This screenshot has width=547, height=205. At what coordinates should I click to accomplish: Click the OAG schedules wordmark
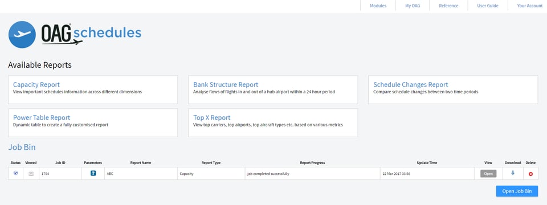(x=91, y=35)
